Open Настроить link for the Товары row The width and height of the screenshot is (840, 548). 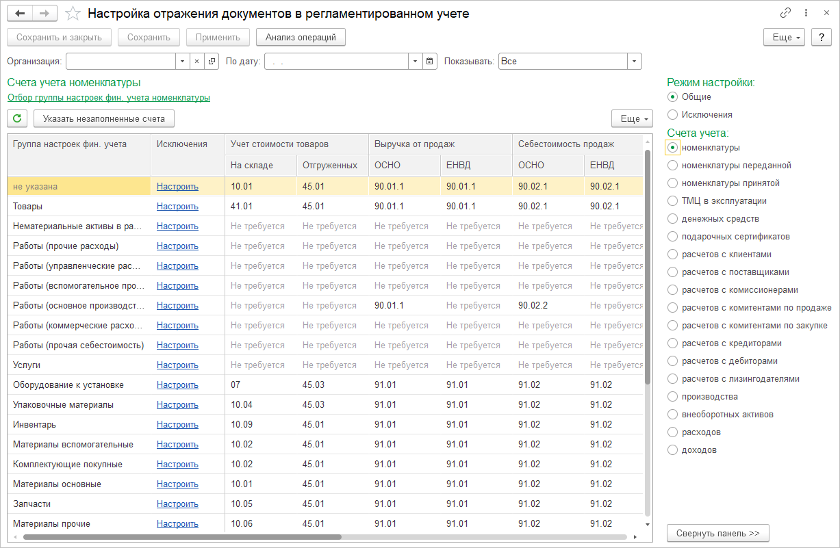pyautogui.click(x=177, y=206)
